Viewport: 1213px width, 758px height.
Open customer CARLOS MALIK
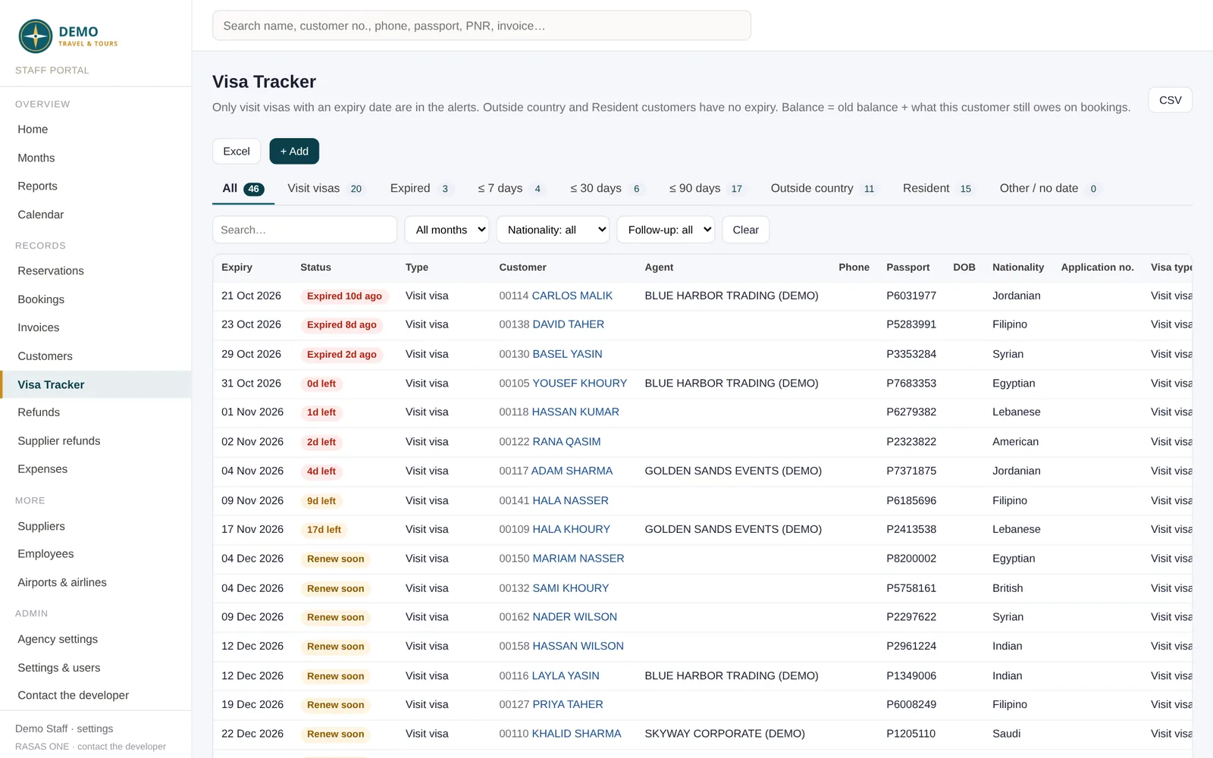click(x=572, y=296)
